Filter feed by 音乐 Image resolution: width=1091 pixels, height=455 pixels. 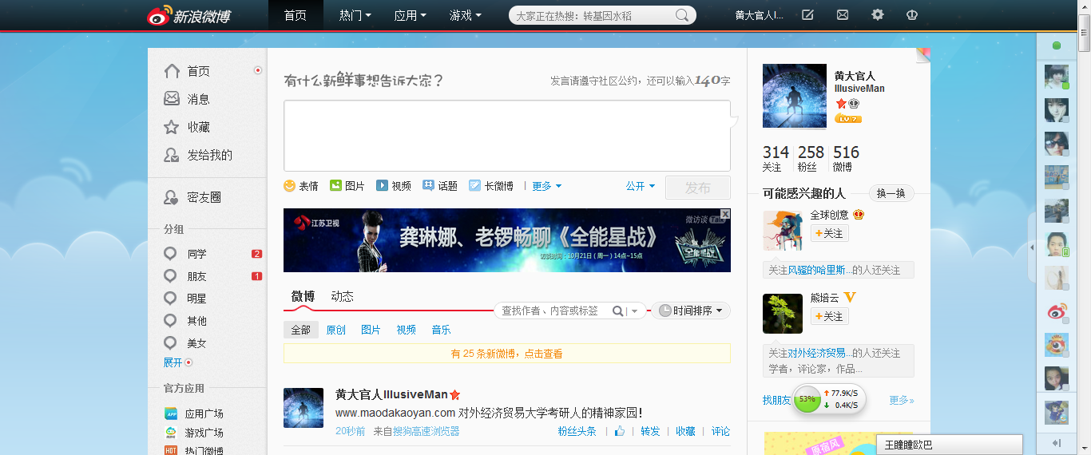442,330
